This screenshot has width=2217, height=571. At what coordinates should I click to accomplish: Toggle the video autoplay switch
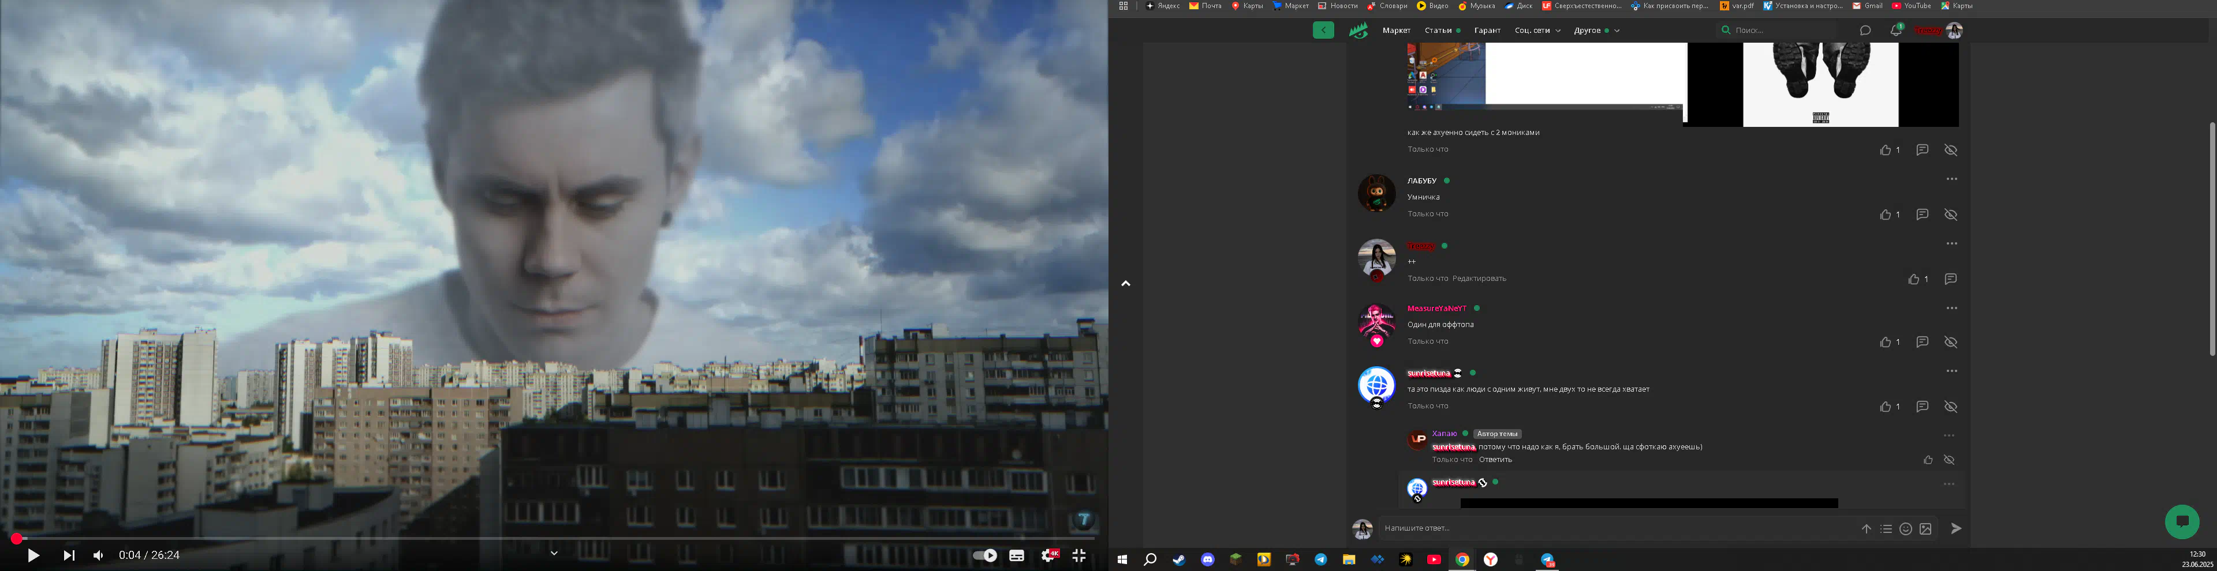984,555
